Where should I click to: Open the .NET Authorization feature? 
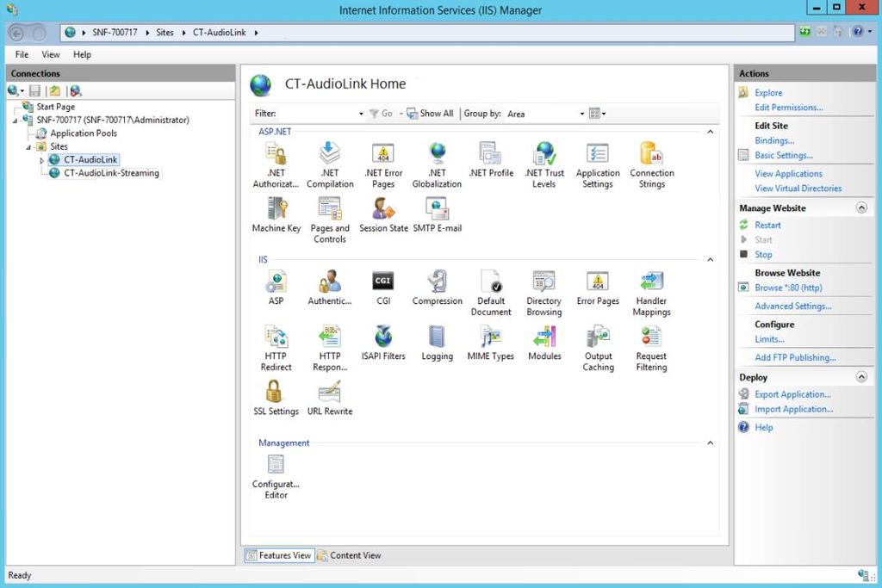coord(276,164)
